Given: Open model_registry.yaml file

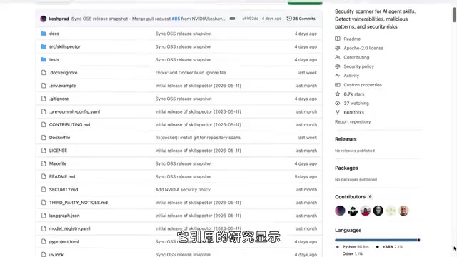Looking at the screenshot, I should [x=70, y=228].
